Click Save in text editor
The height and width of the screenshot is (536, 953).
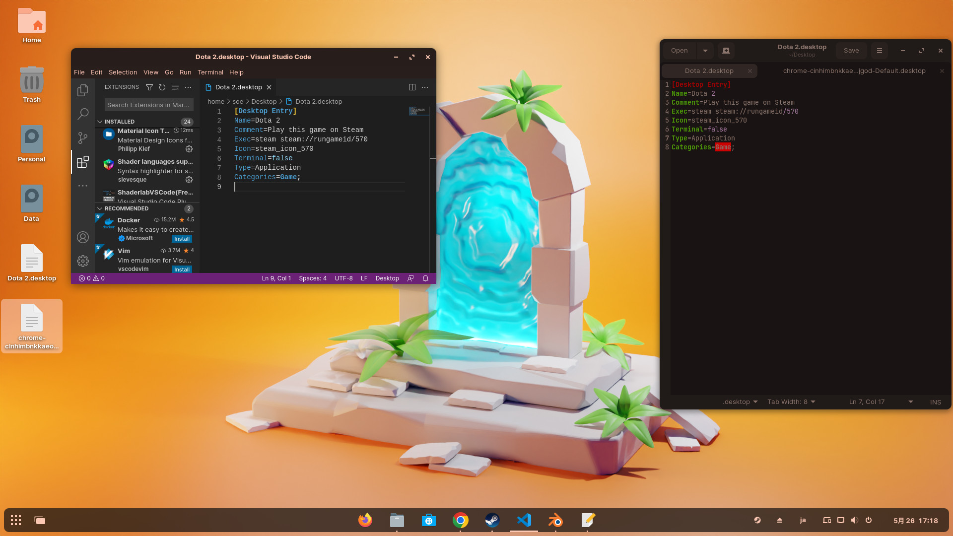(x=851, y=51)
